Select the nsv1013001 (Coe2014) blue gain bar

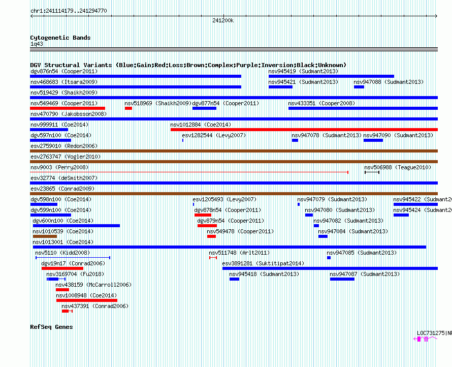point(230,247)
